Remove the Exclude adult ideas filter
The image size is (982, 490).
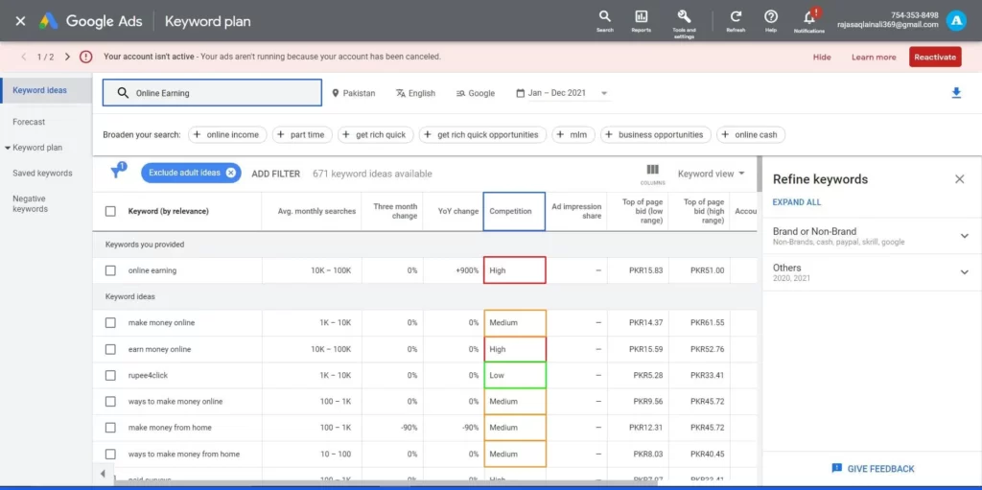point(230,173)
